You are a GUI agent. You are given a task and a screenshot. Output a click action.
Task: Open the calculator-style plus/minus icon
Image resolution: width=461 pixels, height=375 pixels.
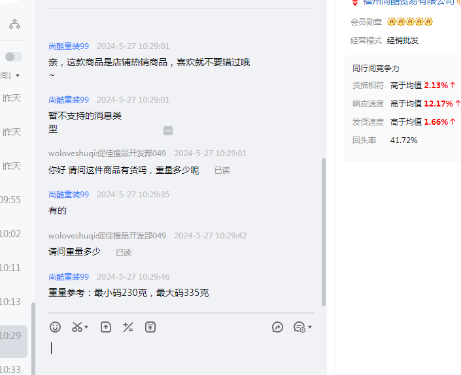pos(128,327)
